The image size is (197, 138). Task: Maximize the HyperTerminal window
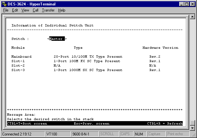tap(187, 4)
